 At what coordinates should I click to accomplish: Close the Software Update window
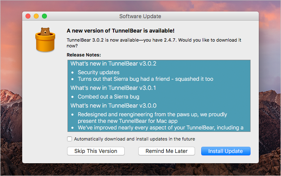coord(28,16)
